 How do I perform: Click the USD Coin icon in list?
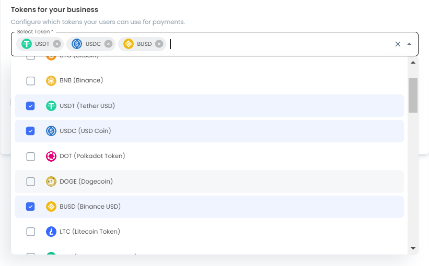click(x=51, y=131)
